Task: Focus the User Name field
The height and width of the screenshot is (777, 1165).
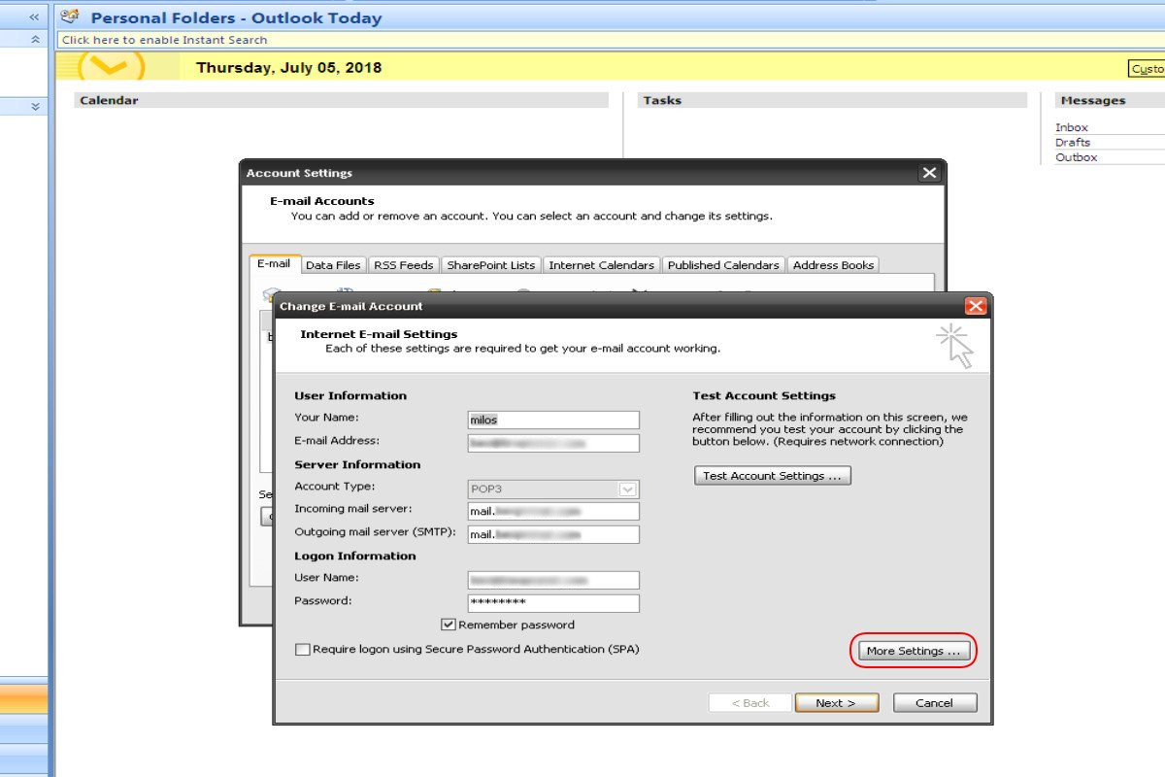Action: (553, 580)
